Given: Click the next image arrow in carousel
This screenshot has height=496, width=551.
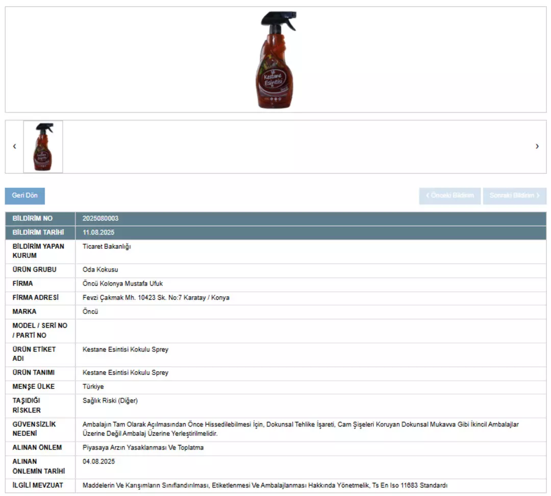Looking at the screenshot, I should [537, 146].
